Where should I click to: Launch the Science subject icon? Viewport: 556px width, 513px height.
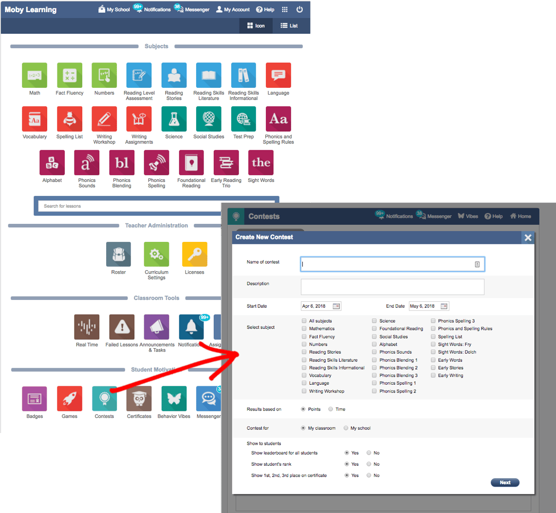click(174, 119)
